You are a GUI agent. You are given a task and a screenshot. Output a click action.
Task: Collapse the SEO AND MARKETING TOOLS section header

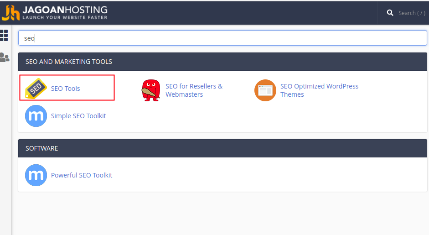(222, 62)
